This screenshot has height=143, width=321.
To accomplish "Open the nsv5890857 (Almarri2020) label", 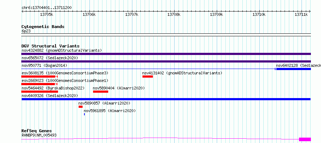I will [x=104, y=103].
